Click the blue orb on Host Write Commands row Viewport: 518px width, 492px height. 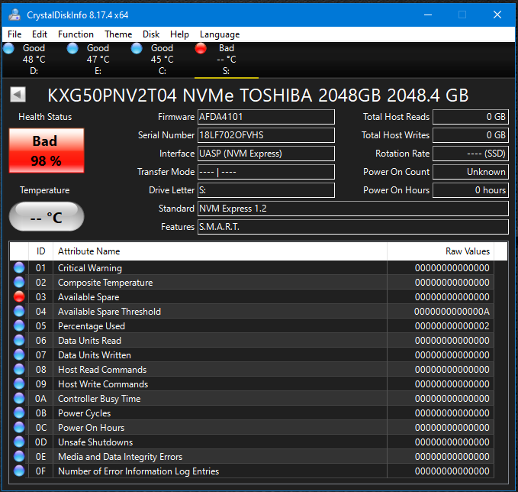click(x=19, y=384)
